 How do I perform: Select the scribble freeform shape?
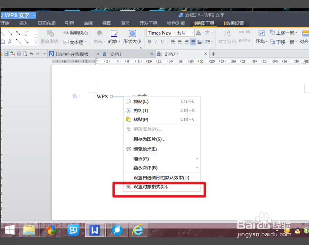pos(10,41)
